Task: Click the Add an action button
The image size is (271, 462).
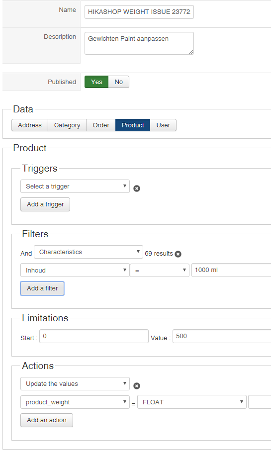Action: click(x=47, y=420)
